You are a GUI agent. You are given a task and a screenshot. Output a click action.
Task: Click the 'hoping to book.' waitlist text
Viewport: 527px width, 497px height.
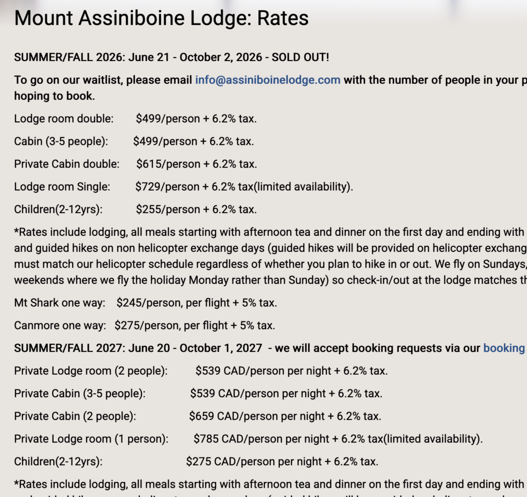(x=55, y=96)
